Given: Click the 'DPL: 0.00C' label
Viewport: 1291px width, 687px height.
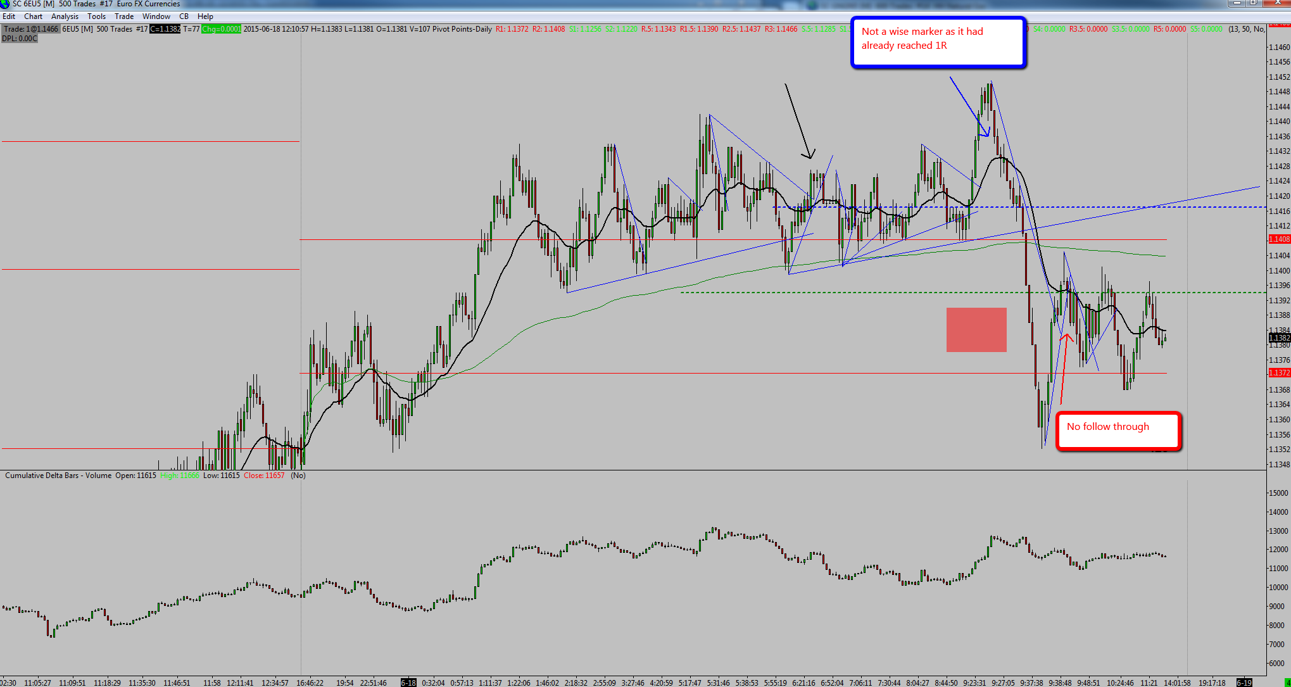Looking at the screenshot, I should (x=20, y=39).
